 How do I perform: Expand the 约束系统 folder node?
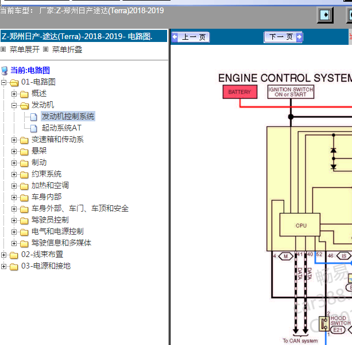(14, 174)
